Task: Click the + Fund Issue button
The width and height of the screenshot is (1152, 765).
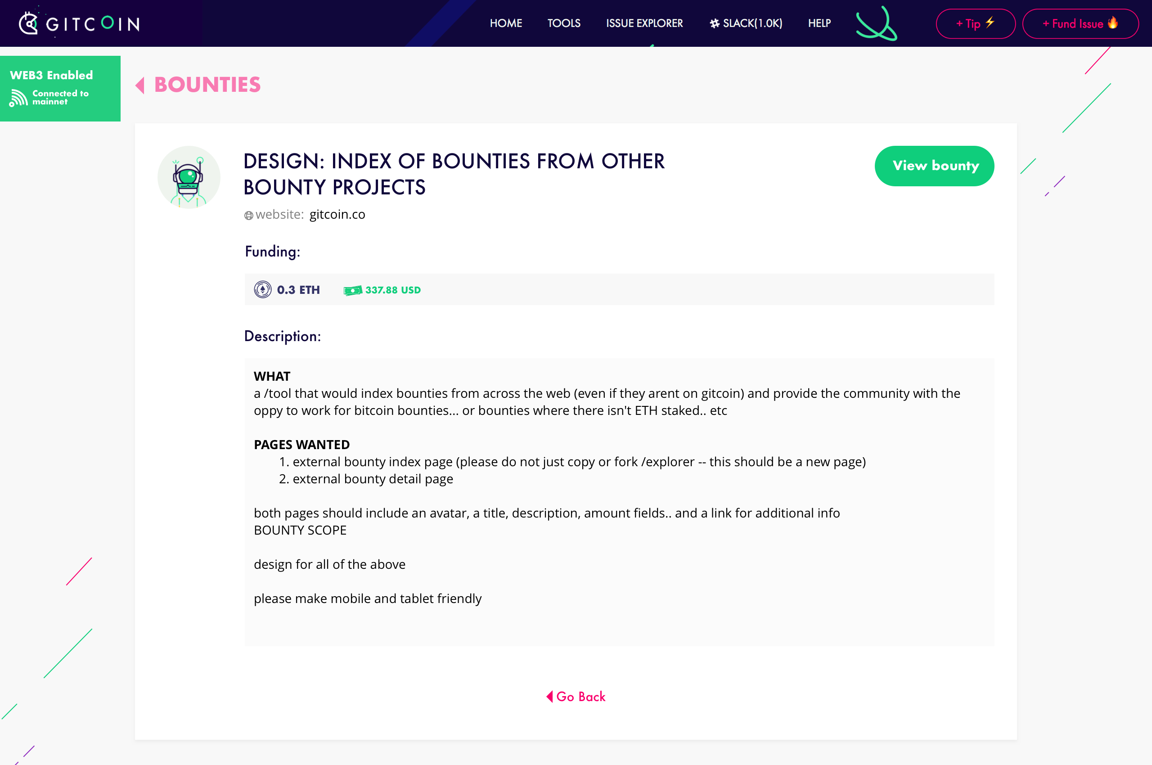Action: coord(1081,23)
